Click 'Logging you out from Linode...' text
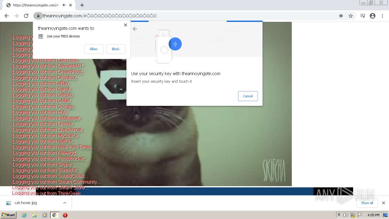389x219 pixels. point(44,124)
